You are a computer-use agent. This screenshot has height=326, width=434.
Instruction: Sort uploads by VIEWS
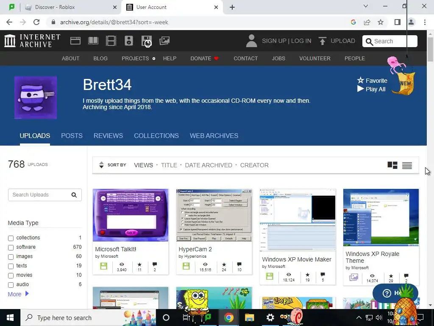pos(143,165)
